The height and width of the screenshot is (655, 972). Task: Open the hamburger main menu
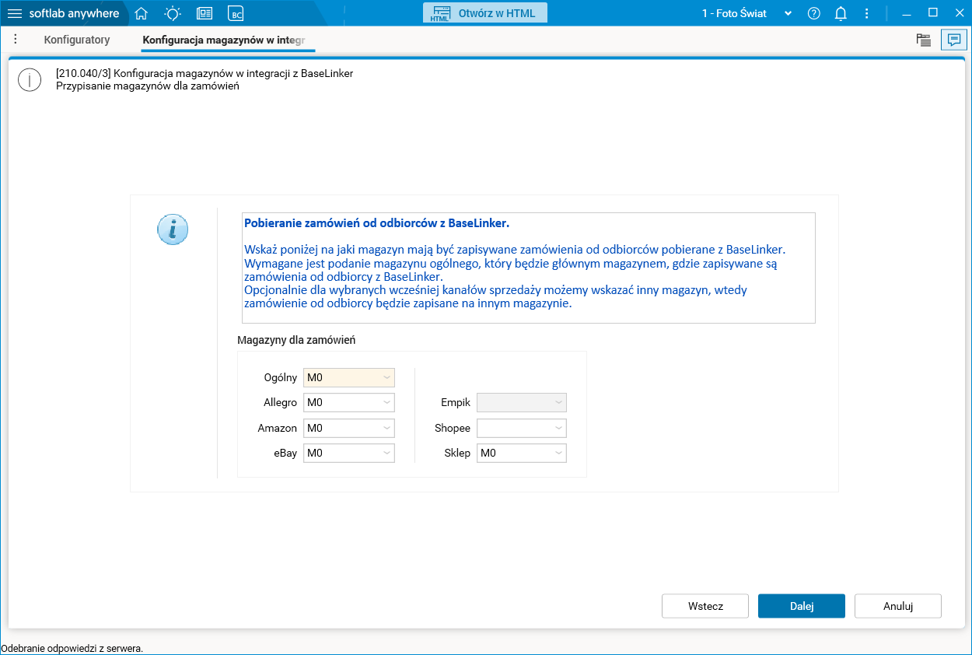(x=15, y=13)
